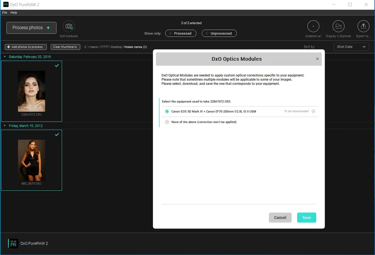
Task: Click the Display in Explorer folder icon
Action: click(338, 26)
